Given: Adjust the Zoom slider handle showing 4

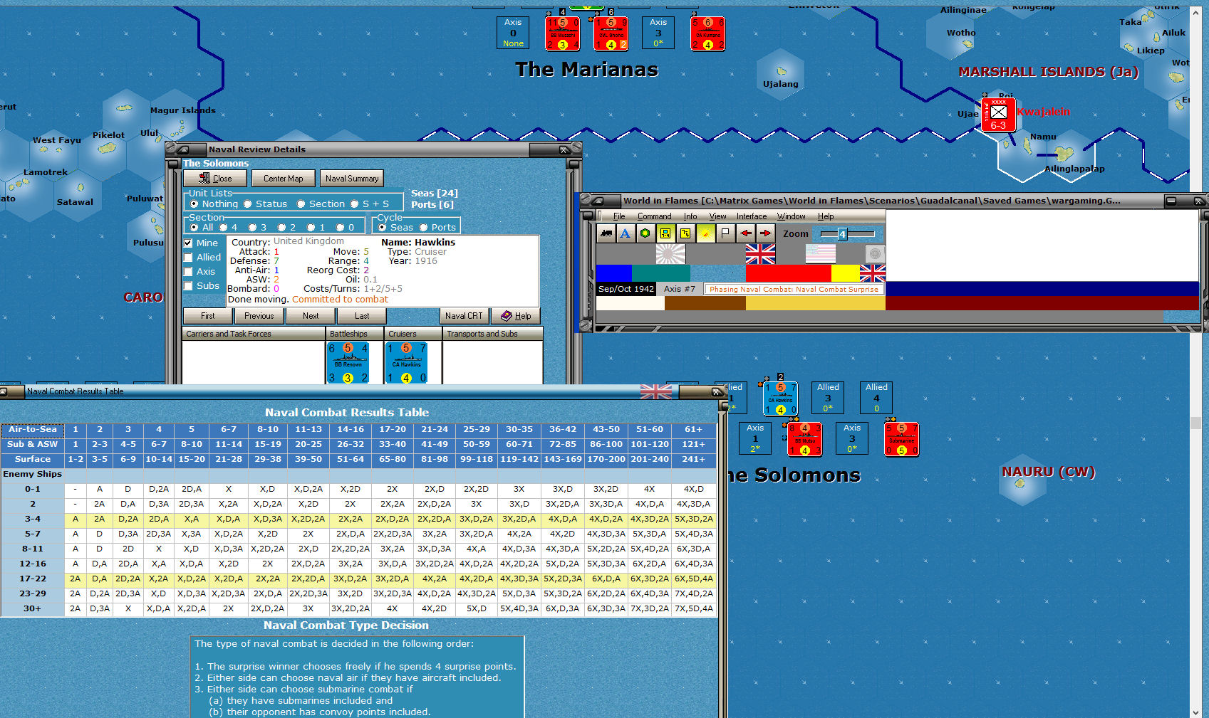Looking at the screenshot, I should pyautogui.click(x=841, y=234).
